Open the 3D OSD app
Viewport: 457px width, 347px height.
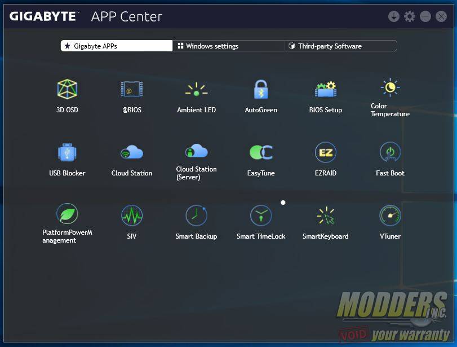click(67, 89)
